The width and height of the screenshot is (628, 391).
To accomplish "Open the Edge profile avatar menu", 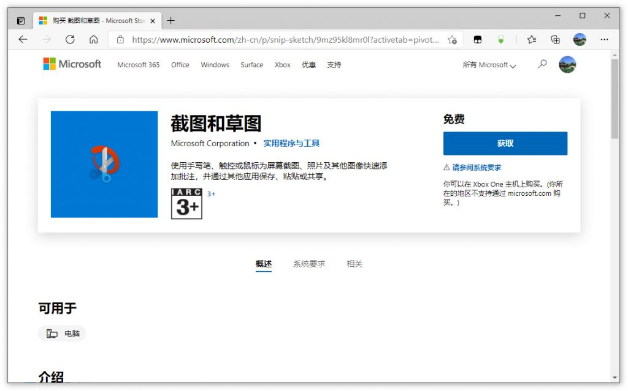I will click(580, 39).
